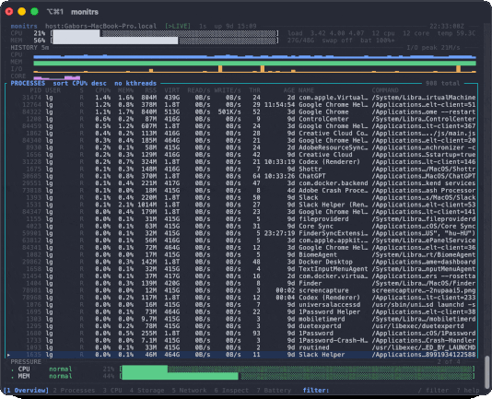Click the orange I/O history graph

[255, 69]
